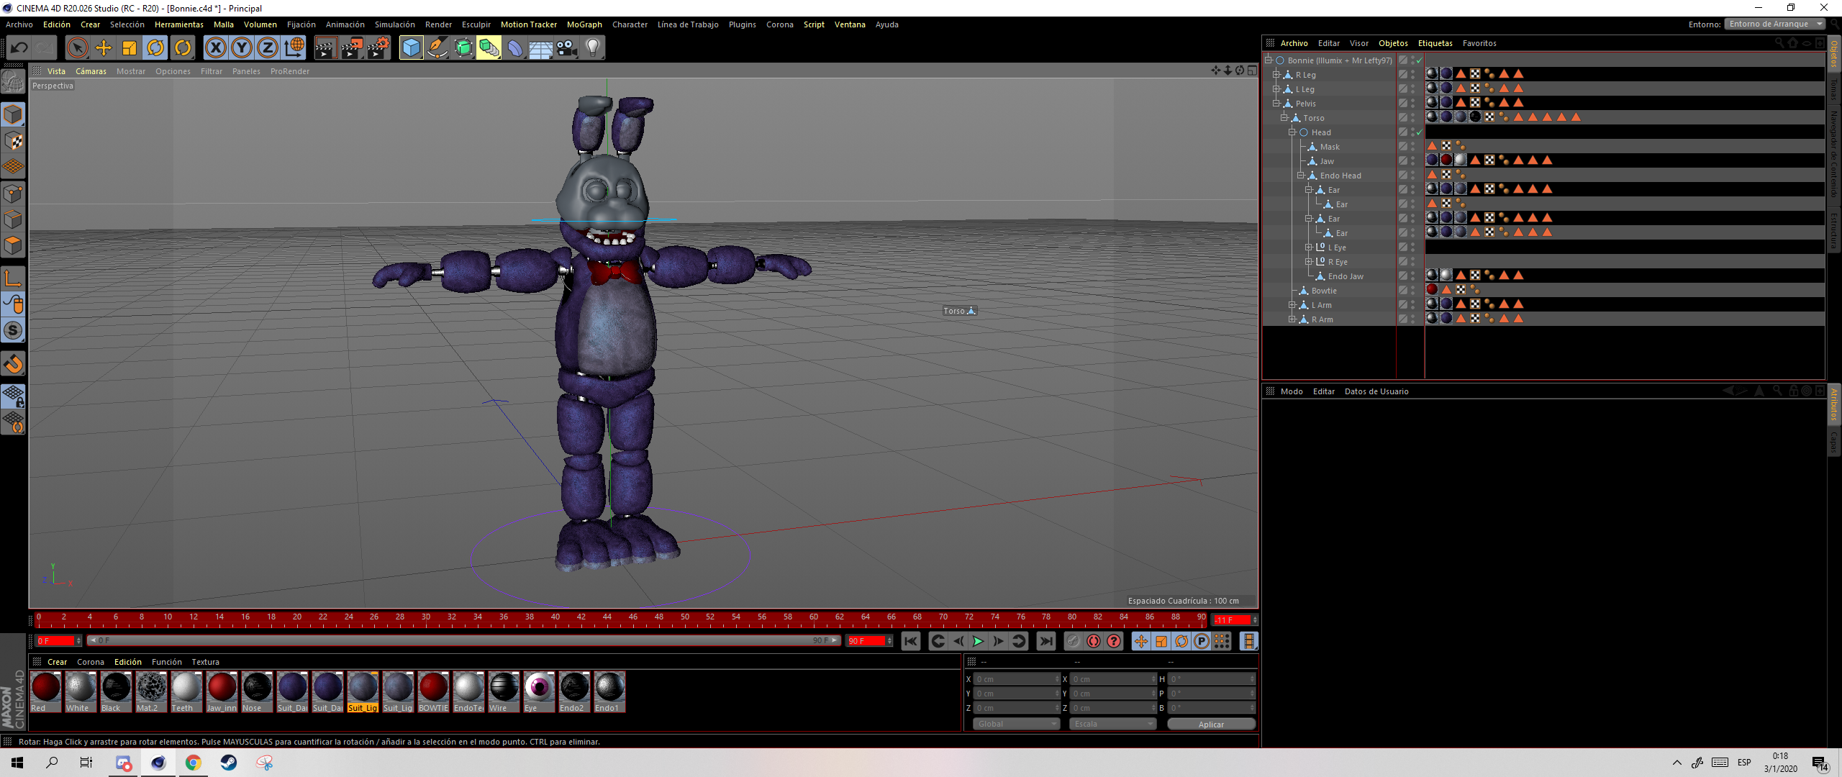Open the Subdivision Surface generator icon
1842x777 pixels.
pyautogui.click(x=463, y=48)
